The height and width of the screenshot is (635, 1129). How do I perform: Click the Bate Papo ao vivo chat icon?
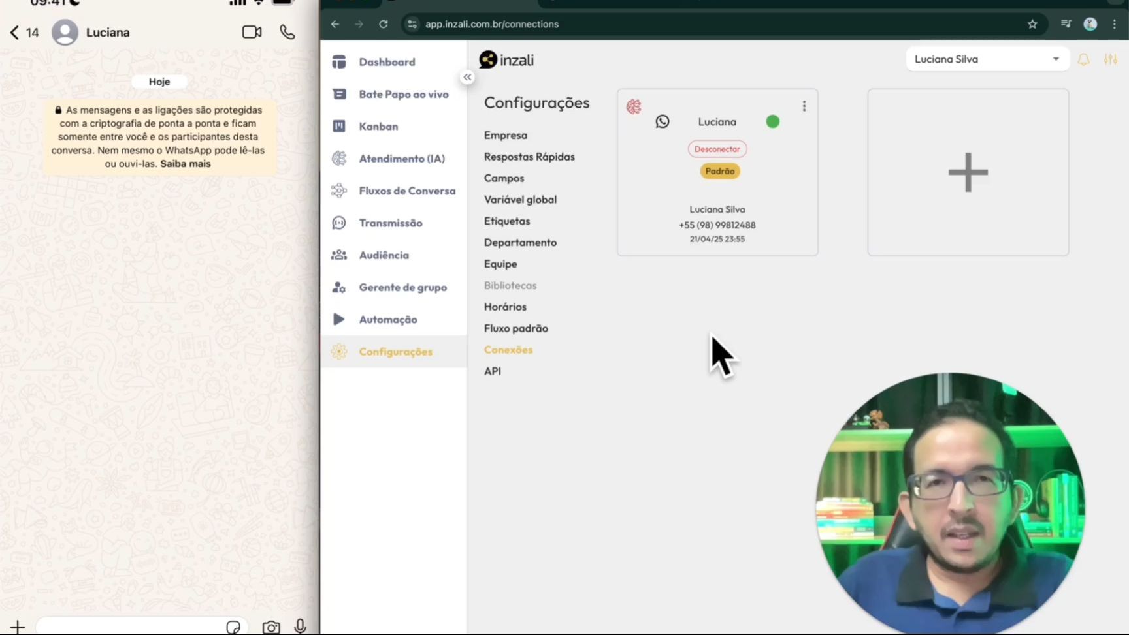[x=339, y=94]
